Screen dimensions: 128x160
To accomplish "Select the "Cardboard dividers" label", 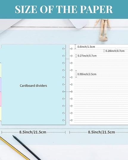I will click(33, 86).
